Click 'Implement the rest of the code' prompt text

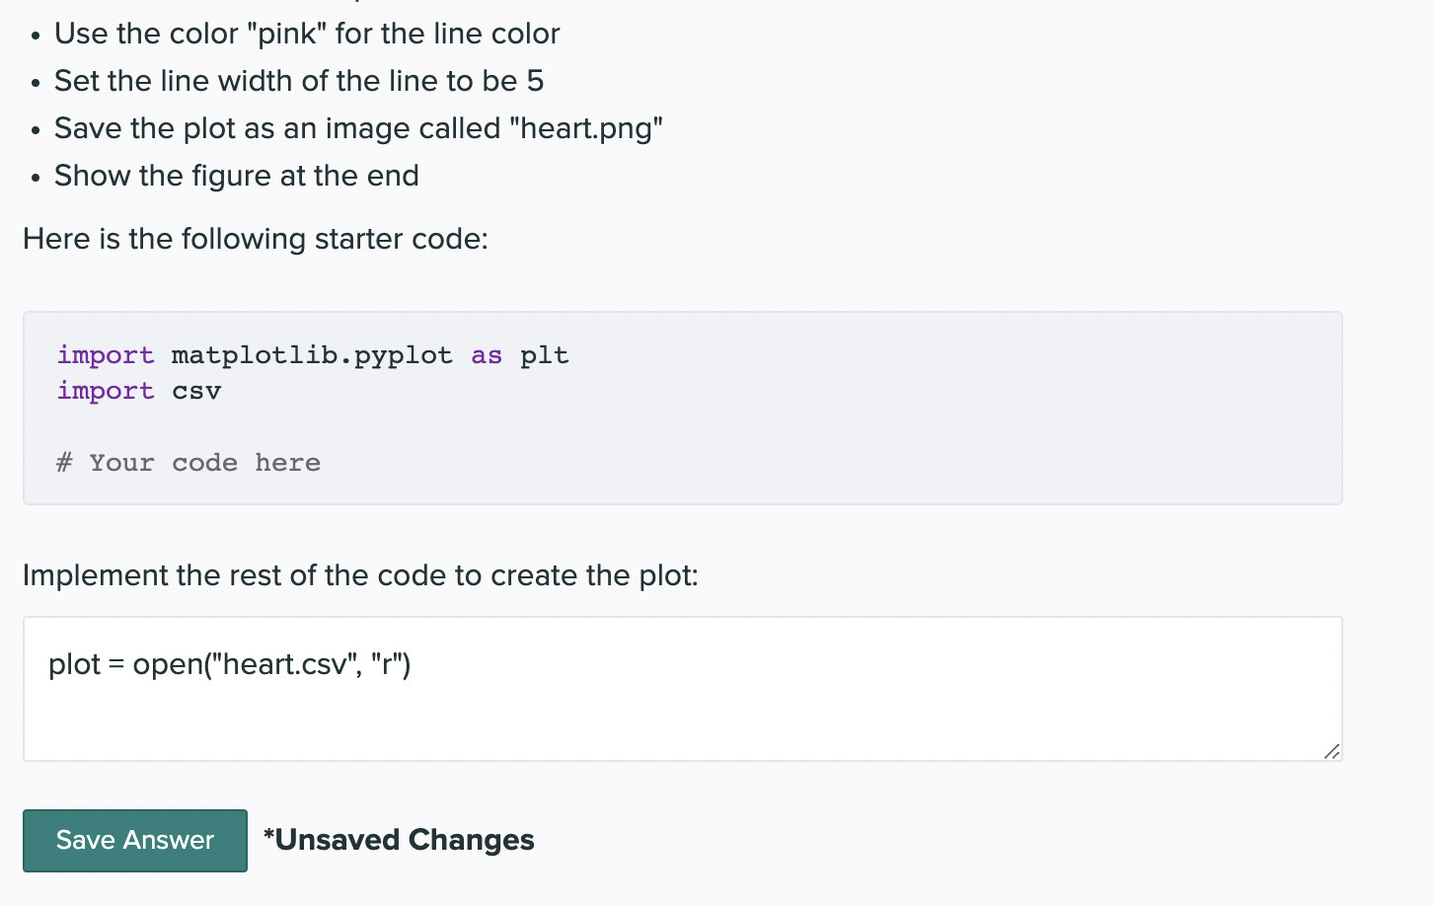[360, 575]
